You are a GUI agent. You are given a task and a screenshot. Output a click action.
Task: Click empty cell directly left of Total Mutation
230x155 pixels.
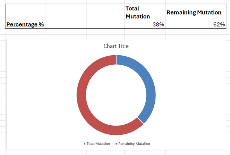point(105,12)
